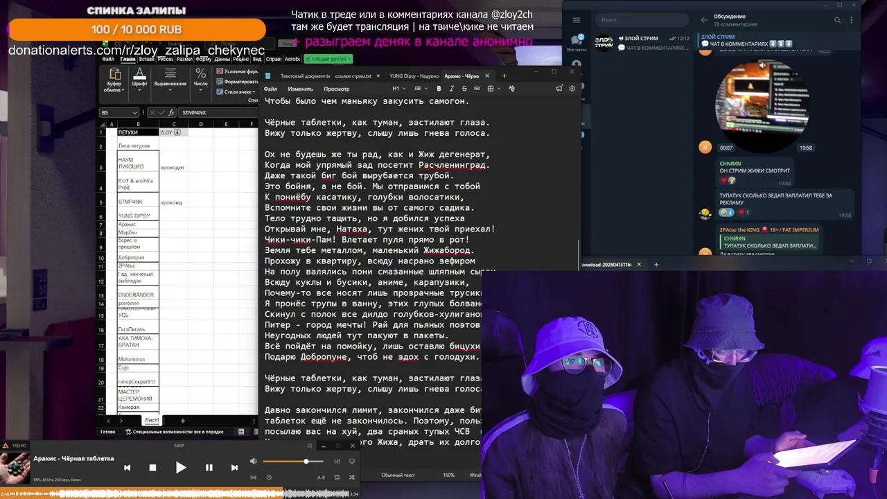887x499 pixels.
Task: Toggle AIMP repeat mode
Action: 337,477
